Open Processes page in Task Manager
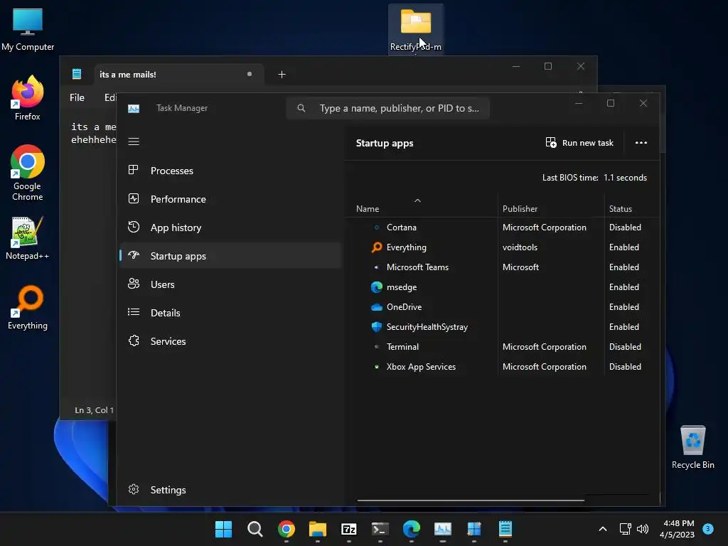Screen dimensions: 728x546 230,171
